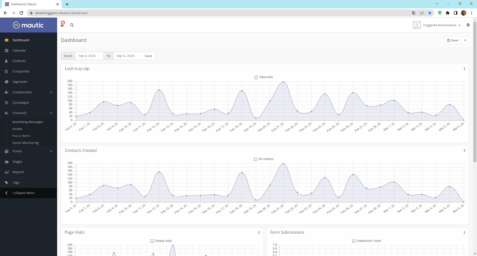This screenshot has height=256, width=477.
Task: Click the browser share page icon
Action: coord(422,13)
